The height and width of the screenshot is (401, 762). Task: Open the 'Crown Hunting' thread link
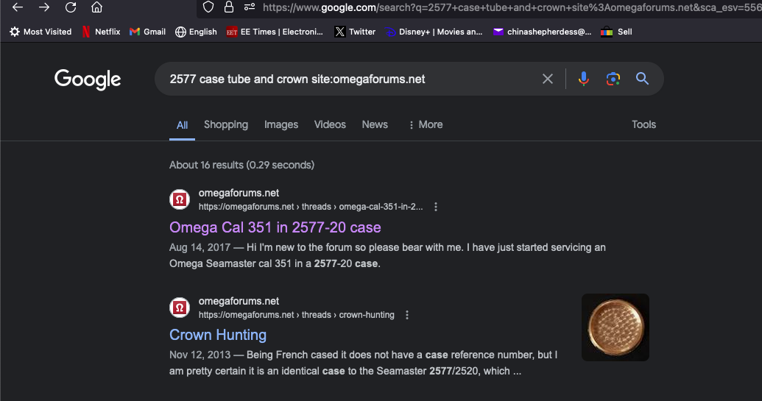pyautogui.click(x=218, y=335)
